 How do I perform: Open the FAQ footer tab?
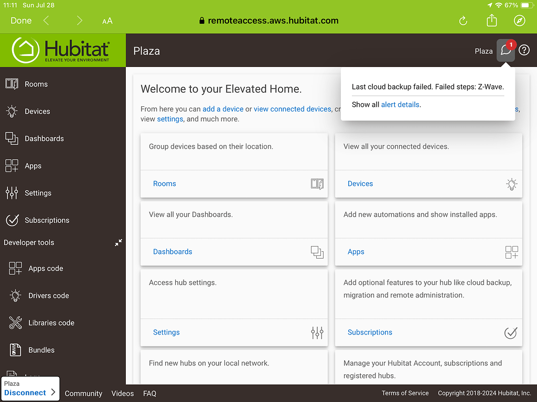(x=149, y=393)
